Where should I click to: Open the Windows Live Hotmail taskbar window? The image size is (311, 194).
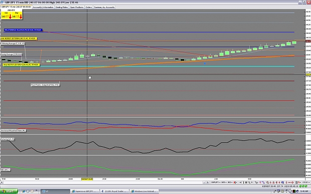click(x=144, y=191)
